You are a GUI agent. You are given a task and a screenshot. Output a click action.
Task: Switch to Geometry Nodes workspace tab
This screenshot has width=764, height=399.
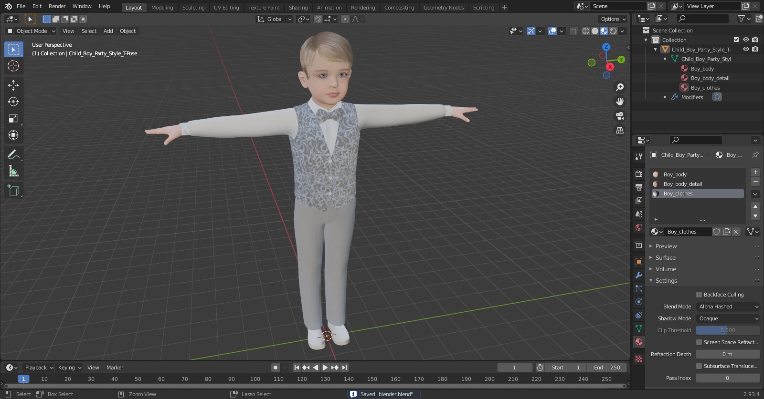[444, 8]
